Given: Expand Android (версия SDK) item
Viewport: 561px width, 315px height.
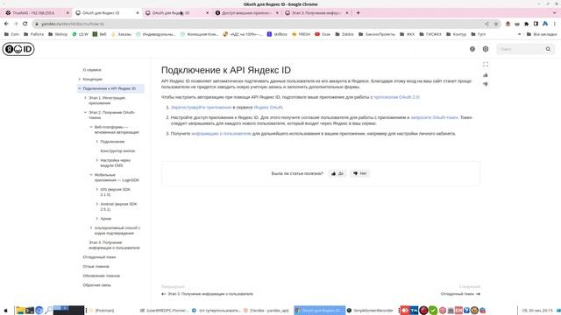Looking at the screenshot, I should click(97, 204).
